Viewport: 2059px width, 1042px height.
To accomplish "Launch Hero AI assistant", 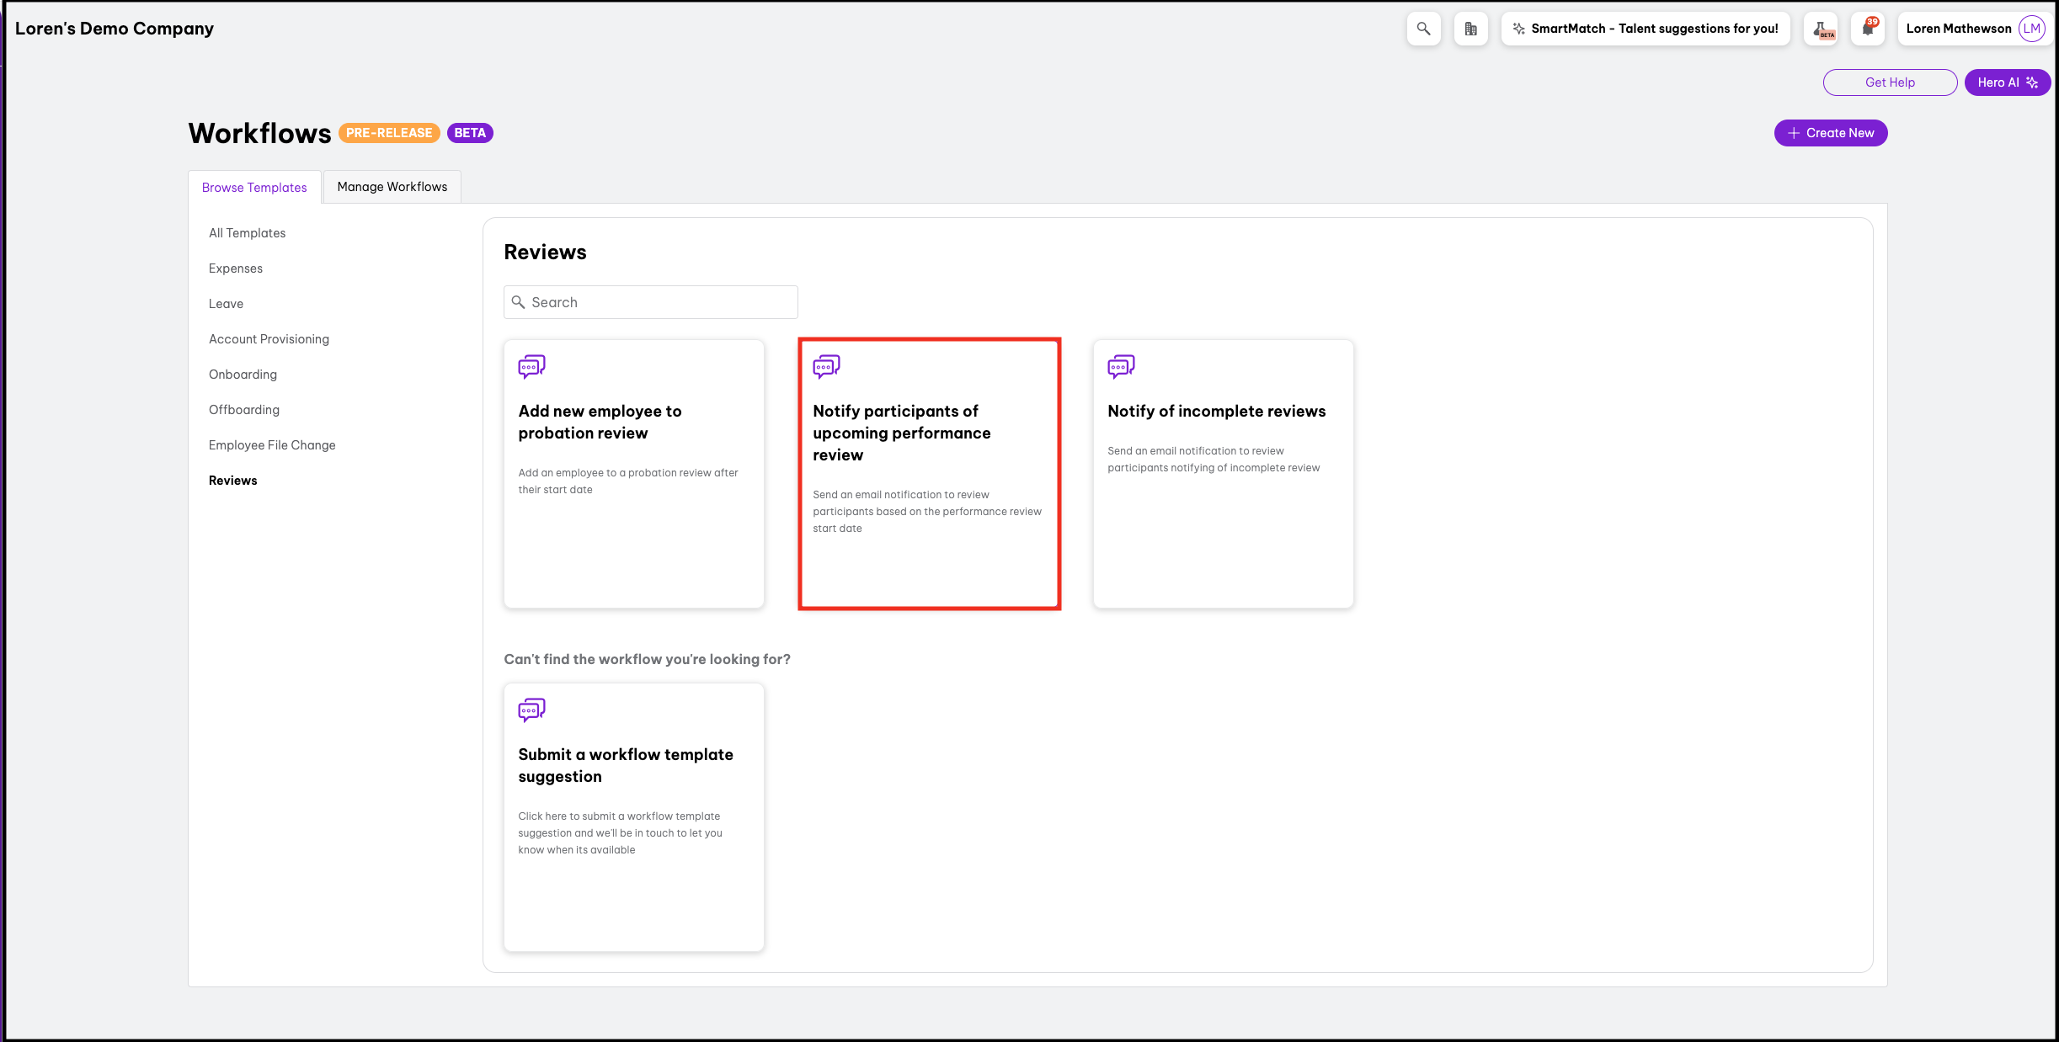I will click(2007, 82).
